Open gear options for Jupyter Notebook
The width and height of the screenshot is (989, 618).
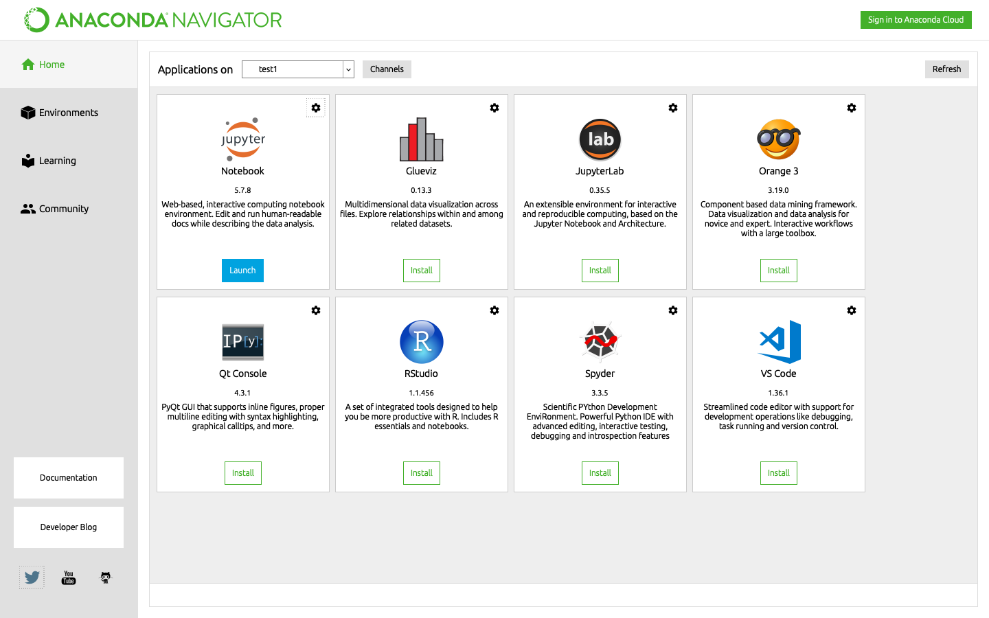[x=316, y=108]
